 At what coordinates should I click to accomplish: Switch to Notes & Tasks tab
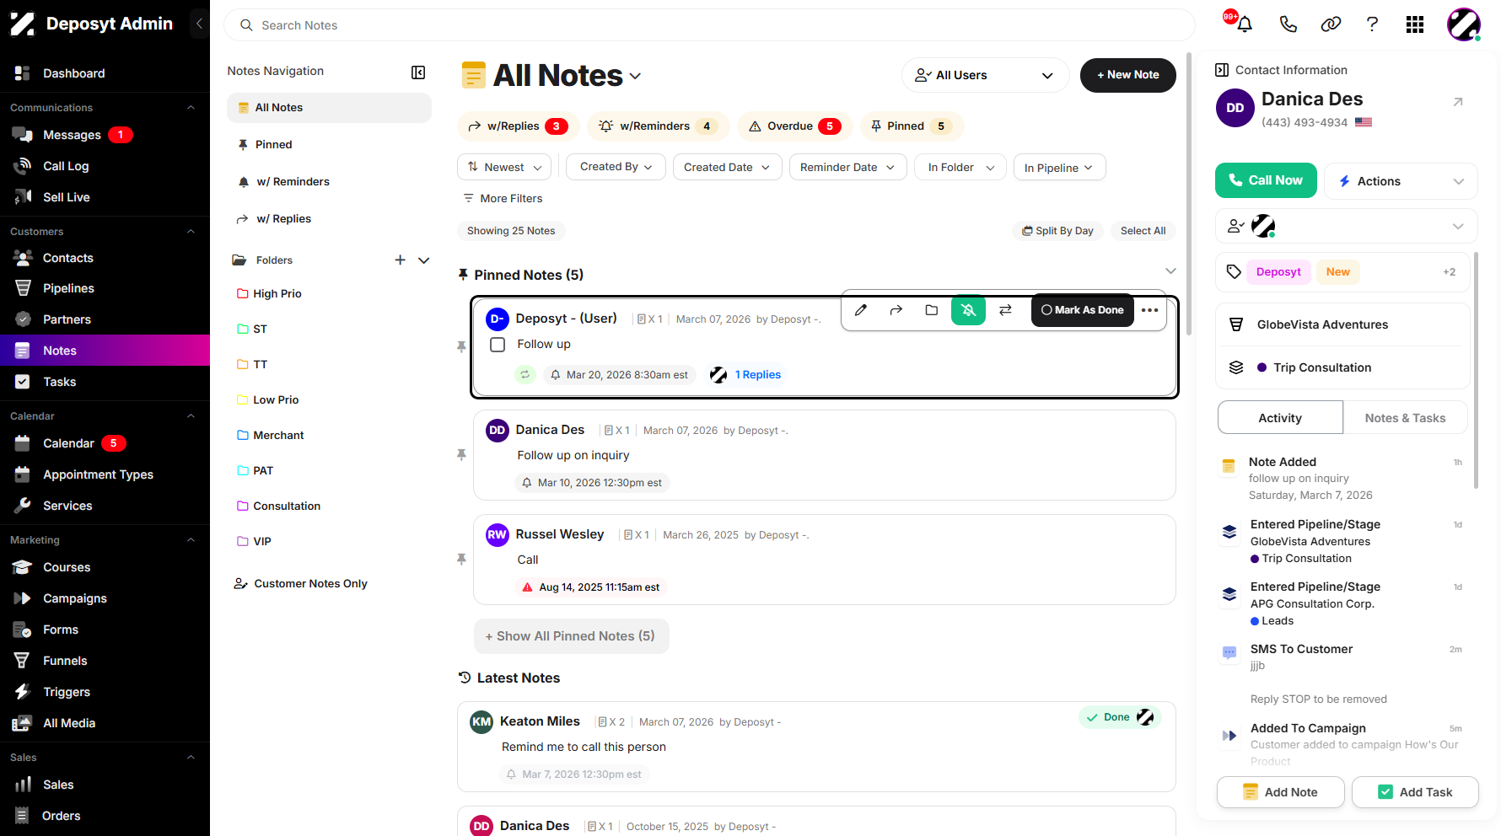tap(1405, 418)
